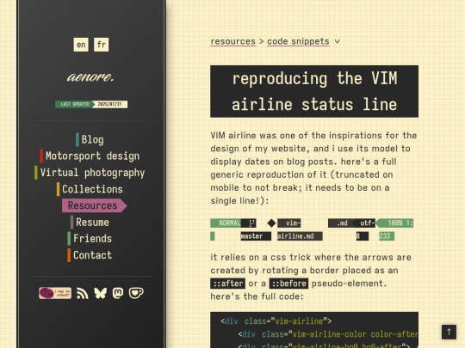The width and height of the screenshot is (465, 348).
Task: Navigate to Collections
Action: (x=90, y=189)
